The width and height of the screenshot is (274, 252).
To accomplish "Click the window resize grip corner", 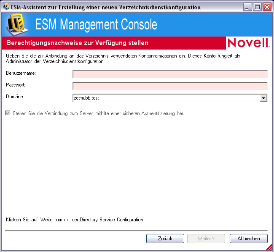I will pyautogui.click(x=270, y=247).
